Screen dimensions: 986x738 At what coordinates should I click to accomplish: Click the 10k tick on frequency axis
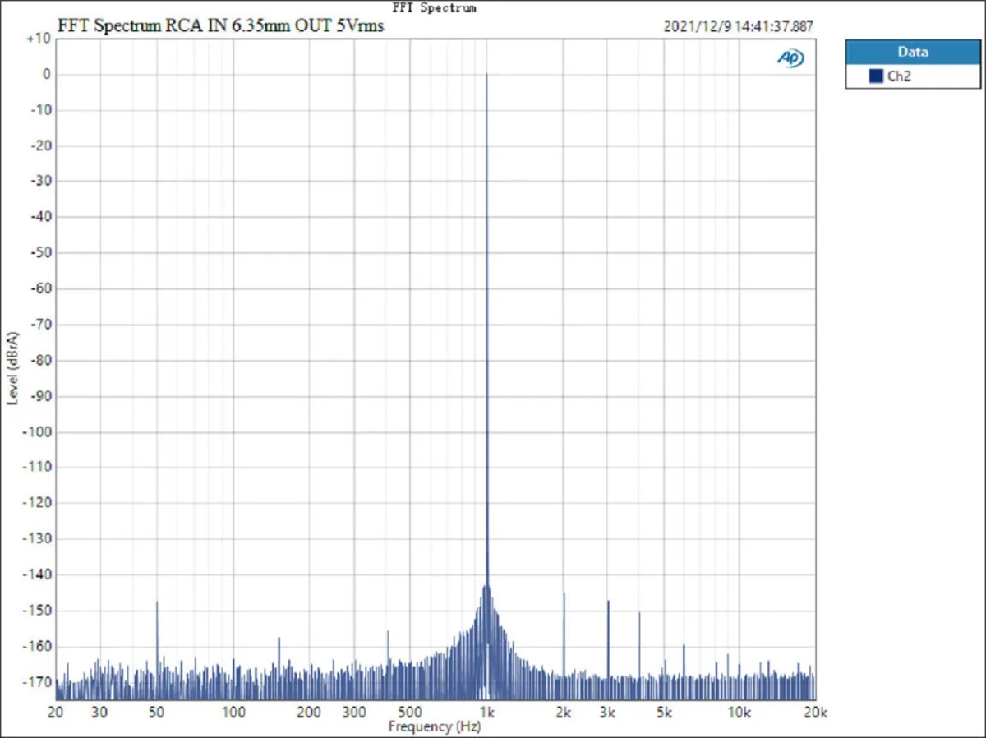pyautogui.click(x=739, y=712)
